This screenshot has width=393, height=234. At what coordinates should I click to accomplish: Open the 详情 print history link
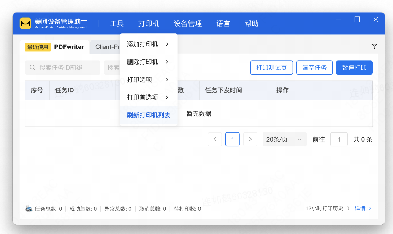pyautogui.click(x=363, y=208)
